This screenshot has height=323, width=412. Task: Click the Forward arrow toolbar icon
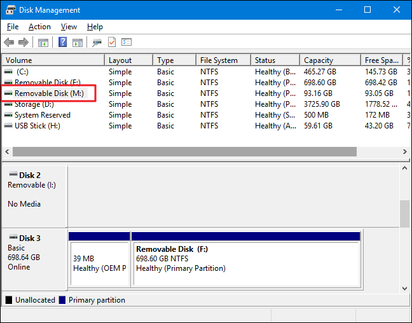[24, 43]
